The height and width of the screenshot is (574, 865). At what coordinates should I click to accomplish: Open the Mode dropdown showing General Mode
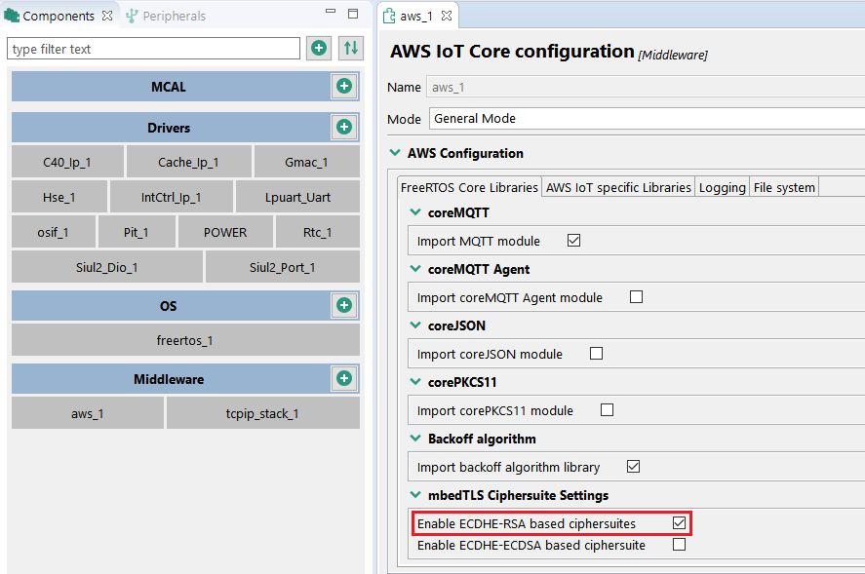pyautogui.click(x=646, y=118)
